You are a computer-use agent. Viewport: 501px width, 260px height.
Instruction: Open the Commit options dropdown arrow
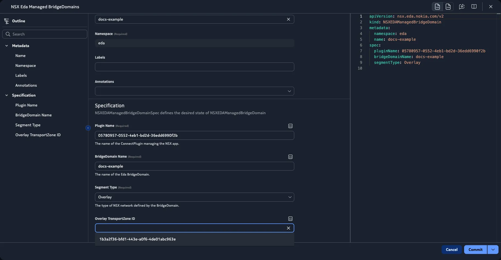pos(493,250)
